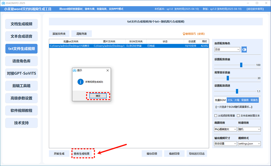The image size is (271, 166).
Task: Switch to the 片尾 tab
Action: pyautogui.click(x=237, y=100)
